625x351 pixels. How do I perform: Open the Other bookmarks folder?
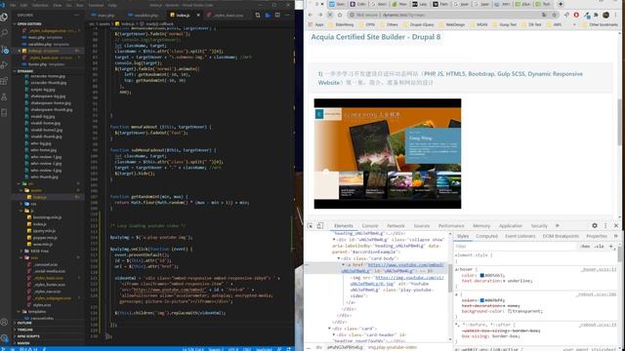click(x=601, y=24)
